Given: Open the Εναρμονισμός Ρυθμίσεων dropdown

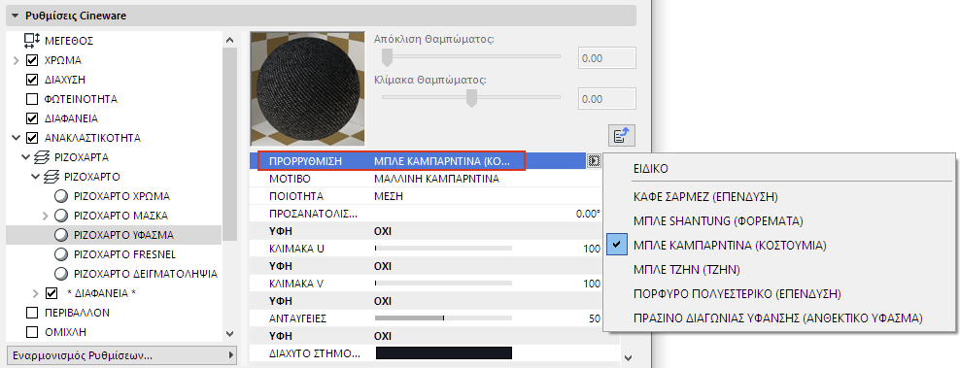Looking at the screenshot, I should 121,355.
